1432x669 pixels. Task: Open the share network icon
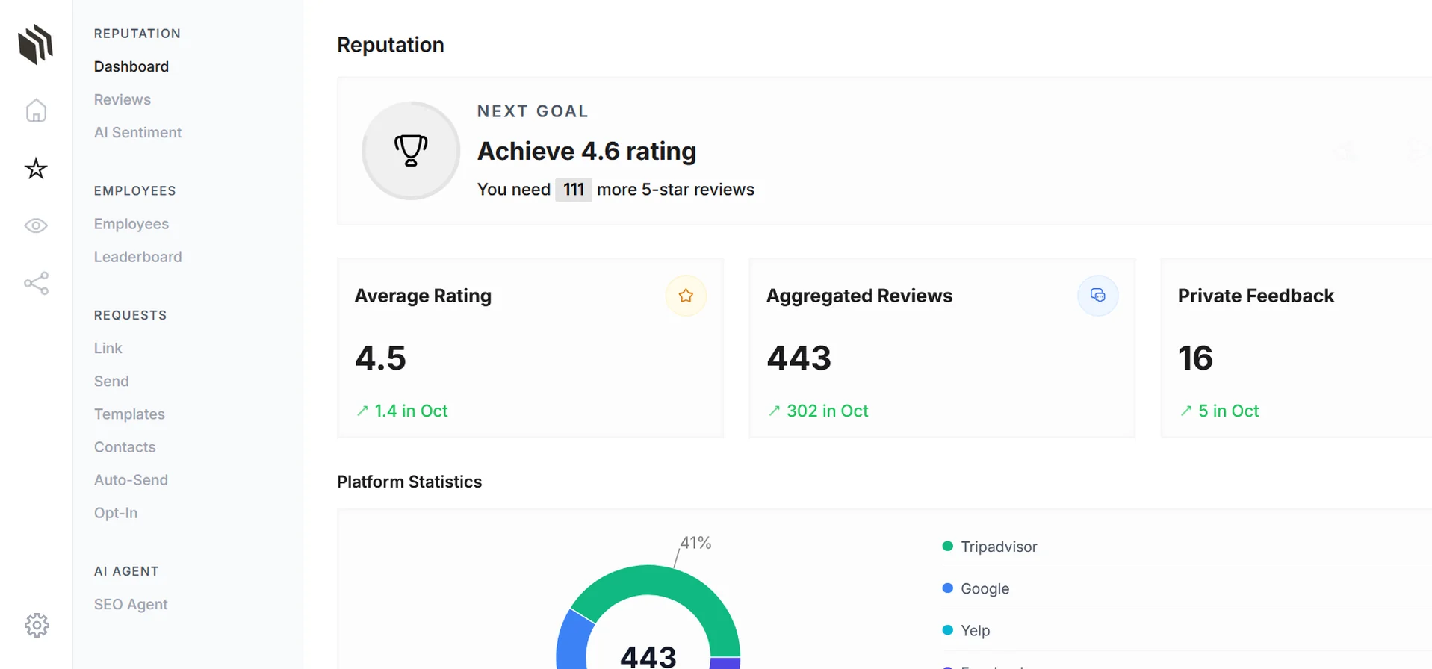36,284
